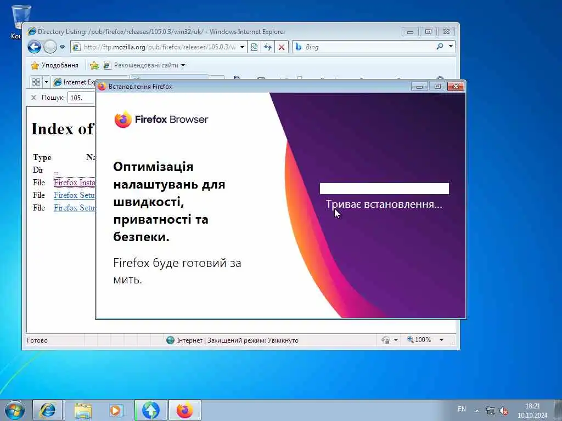
Task: Expand the zoom level dropdown arrow
Action: [442, 340]
